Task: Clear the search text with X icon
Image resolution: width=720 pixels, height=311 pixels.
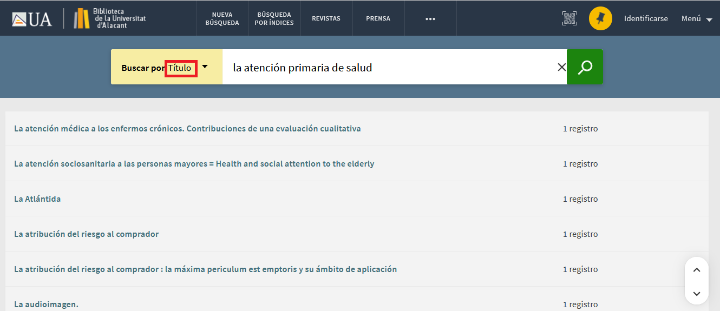Action: tap(561, 67)
